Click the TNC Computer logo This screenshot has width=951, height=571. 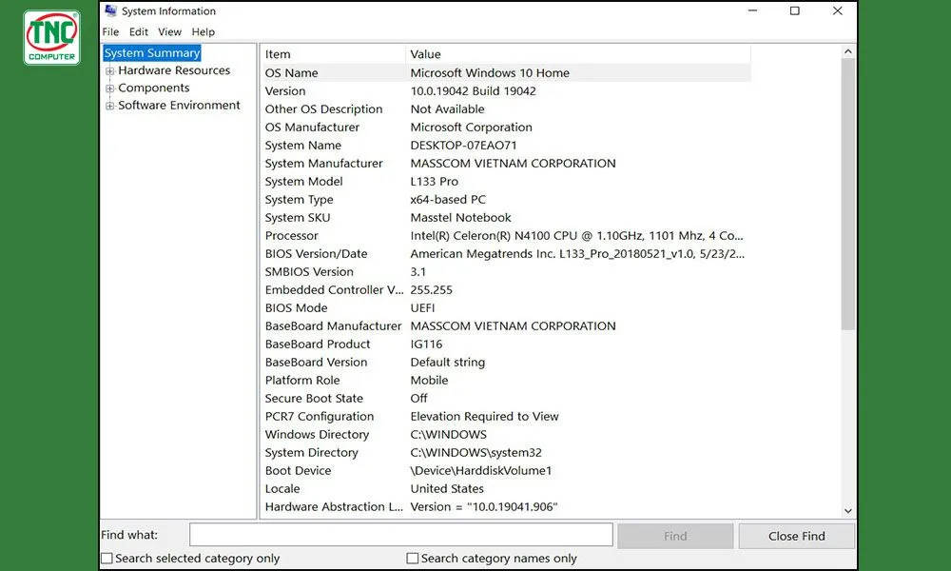tap(51, 36)
